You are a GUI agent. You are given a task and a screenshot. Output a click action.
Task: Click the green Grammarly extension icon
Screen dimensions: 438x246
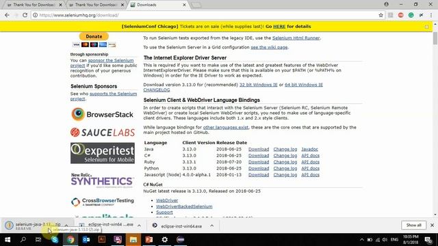point(411,15)
